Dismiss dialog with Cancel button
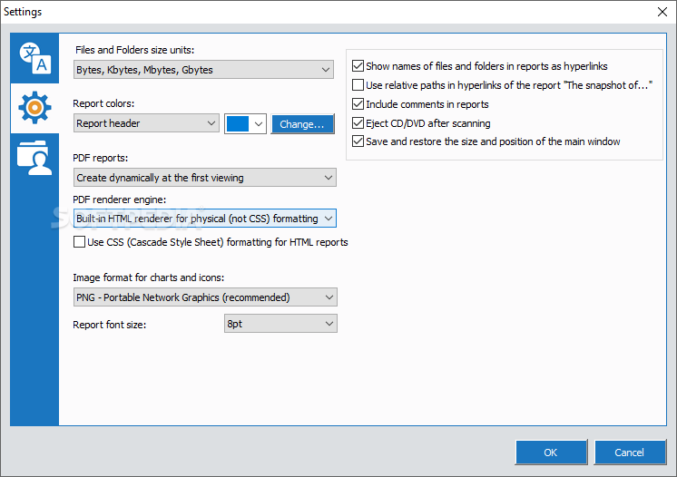Screen dimensions: 677x477 [630, 453]
